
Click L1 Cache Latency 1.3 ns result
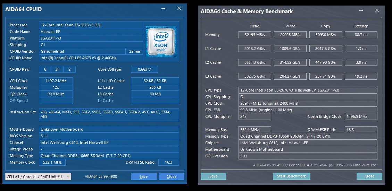[x=361, y=49]
